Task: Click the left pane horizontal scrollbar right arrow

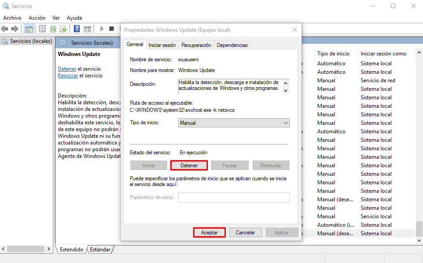Action: [48, 249]
